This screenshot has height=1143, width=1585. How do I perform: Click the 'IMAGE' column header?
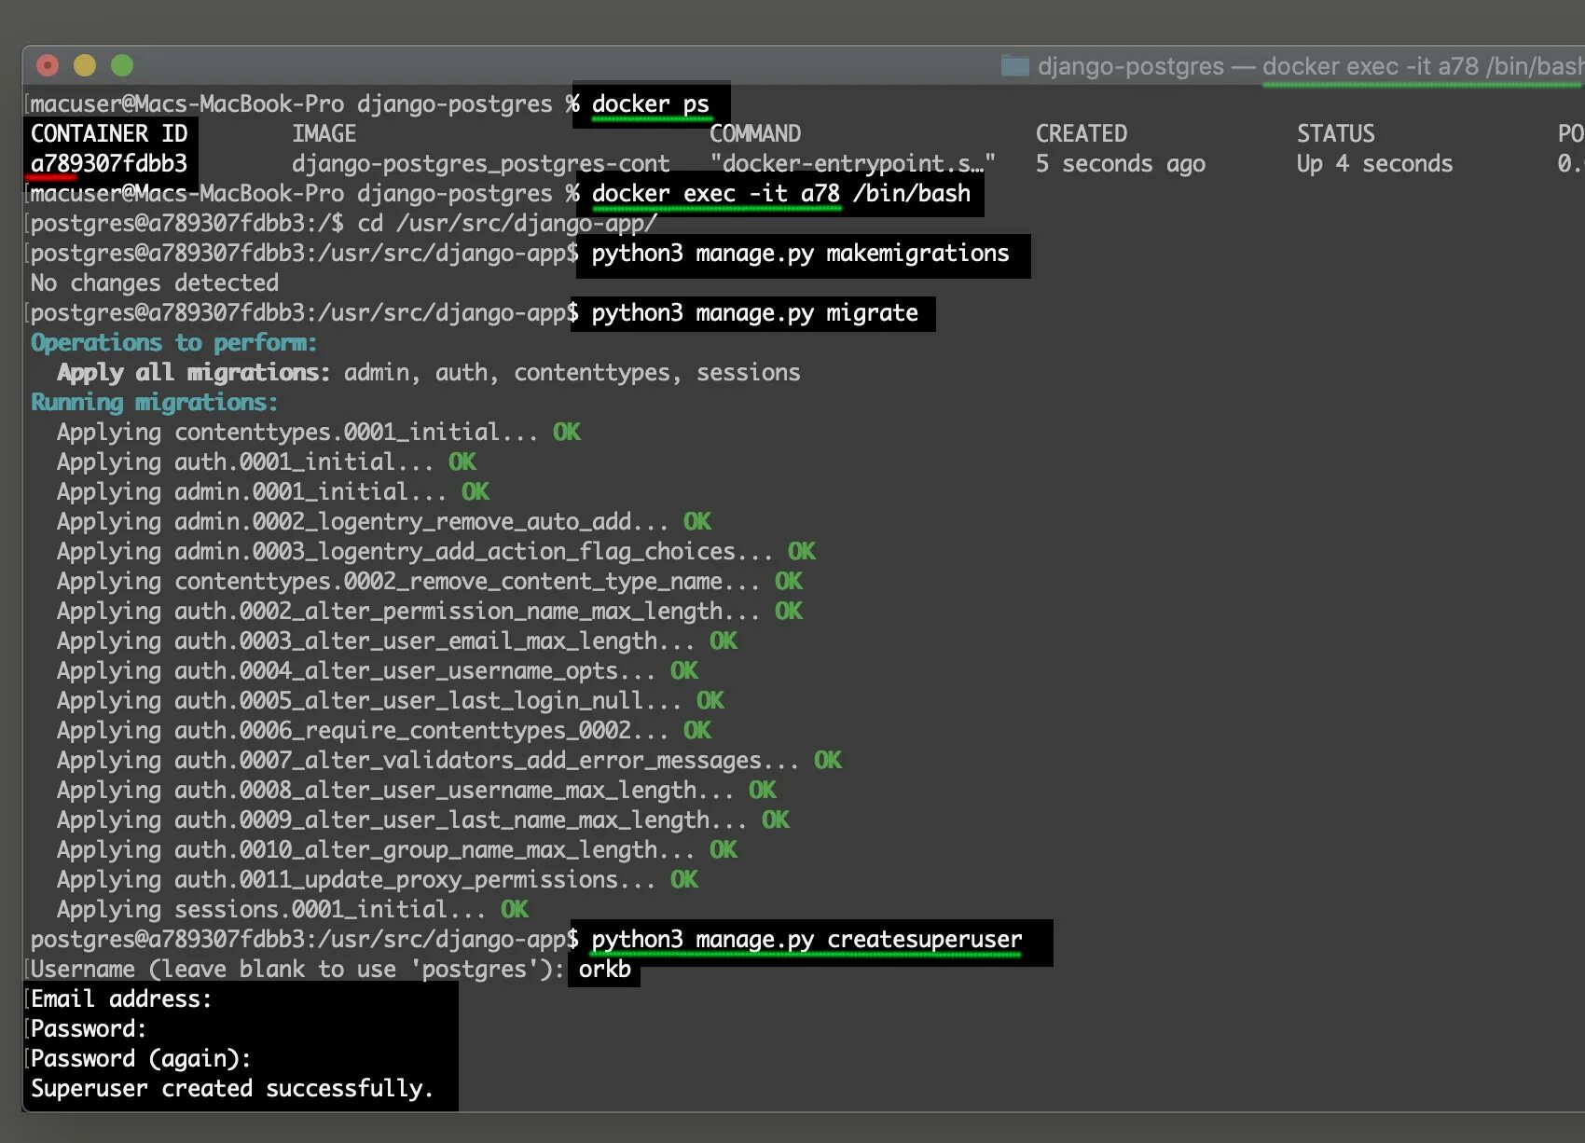pos(324,133)
